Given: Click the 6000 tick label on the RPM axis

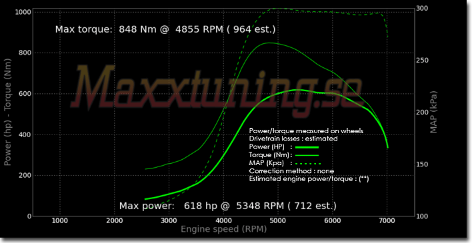Looking at the screenshot, I should pos(333,221).
